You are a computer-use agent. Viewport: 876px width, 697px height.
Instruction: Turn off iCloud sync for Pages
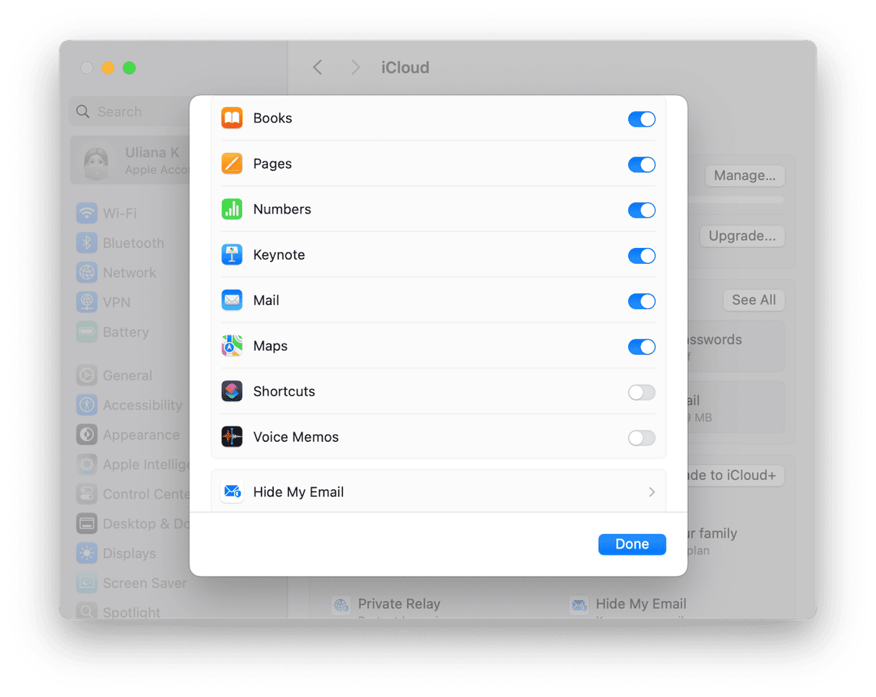coord(642,164)
